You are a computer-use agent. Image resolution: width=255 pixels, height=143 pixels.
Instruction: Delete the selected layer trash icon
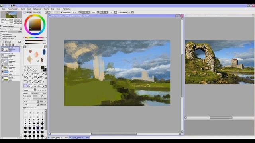click(x=13, y=45)
